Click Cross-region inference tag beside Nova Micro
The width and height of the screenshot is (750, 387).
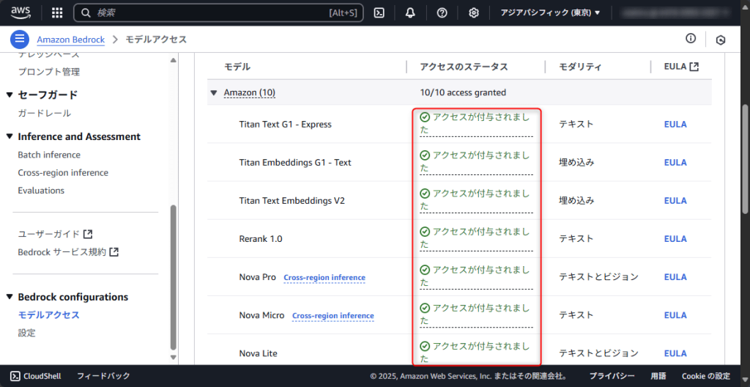[x=333, y=316]
